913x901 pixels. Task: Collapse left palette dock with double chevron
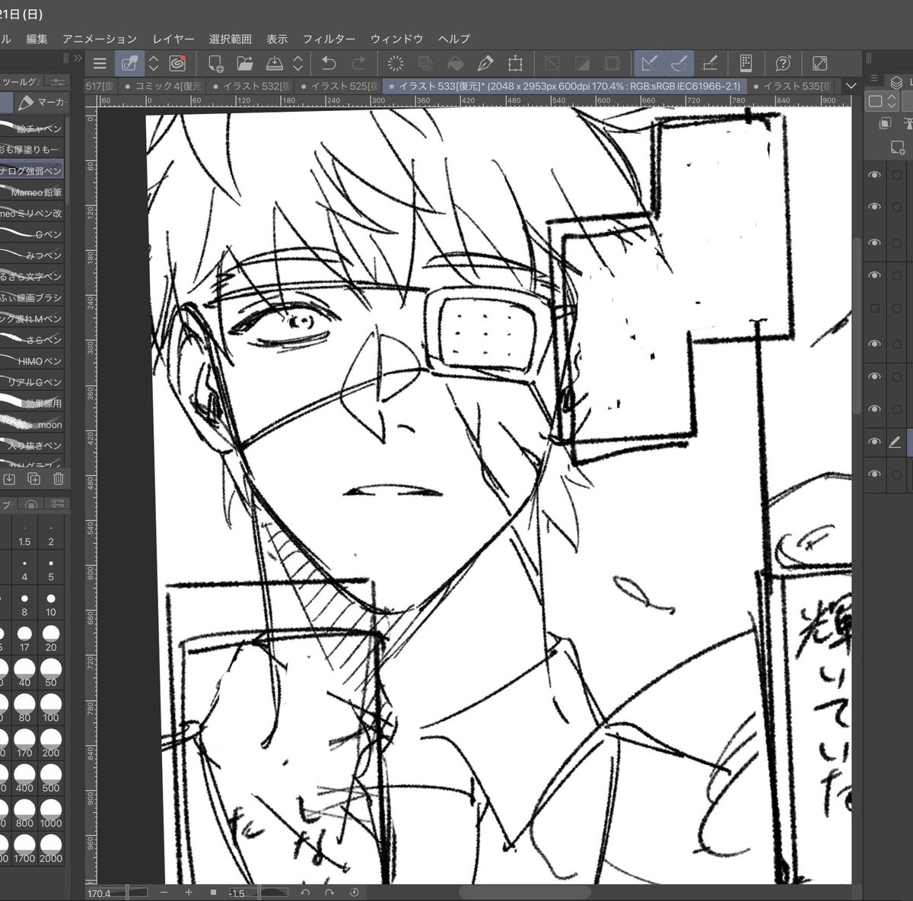[x=78, y=59]
